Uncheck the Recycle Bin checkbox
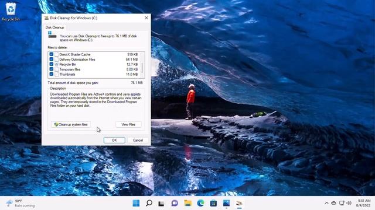Viewport: 375px width, 210px height. [x=52, y=64]
